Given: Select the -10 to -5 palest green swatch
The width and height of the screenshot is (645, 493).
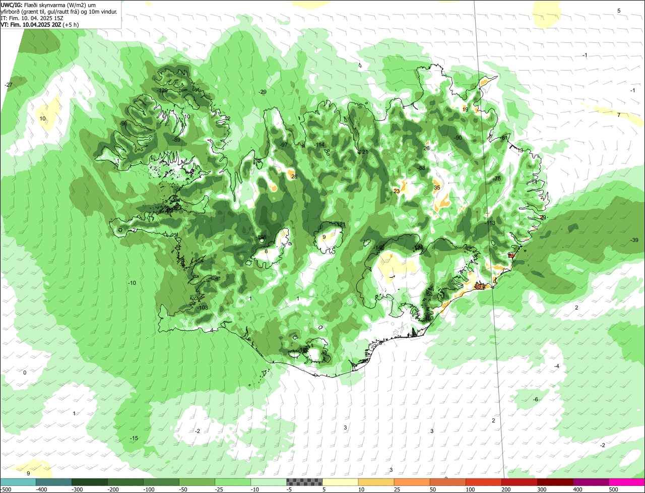Looking at the screenshot, I should click(x=269, y=482).
